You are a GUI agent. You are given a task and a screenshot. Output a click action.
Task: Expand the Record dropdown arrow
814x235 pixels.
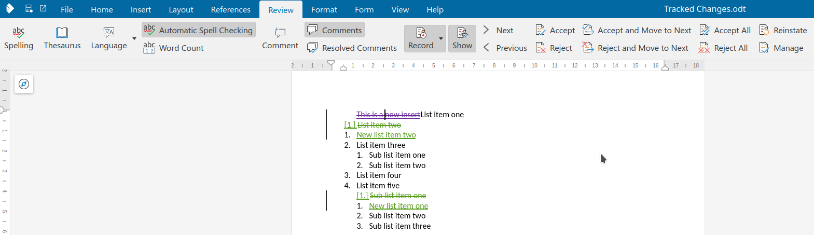click(441, 38)
